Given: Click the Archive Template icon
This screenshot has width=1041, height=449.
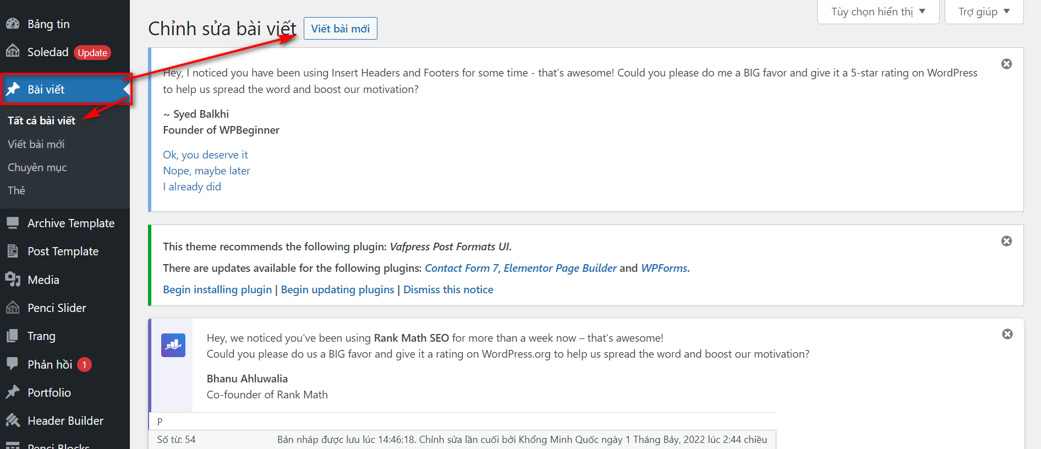Looking at the screenshot, I should coord(13,223).
